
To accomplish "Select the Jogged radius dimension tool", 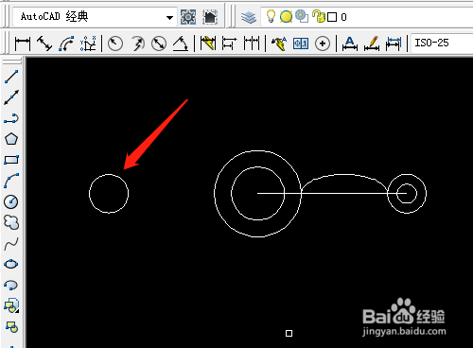I will click(137, 43).
